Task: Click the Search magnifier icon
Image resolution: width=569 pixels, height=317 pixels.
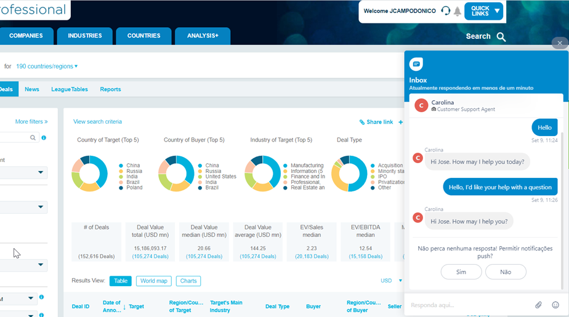Action: (x=501, y=37)
